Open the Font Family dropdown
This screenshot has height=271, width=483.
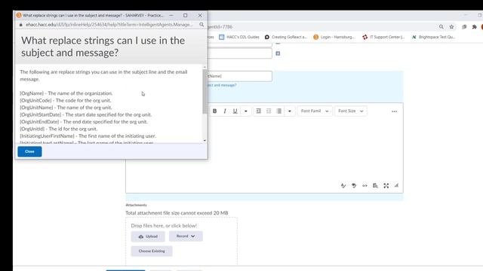click(315, 111)
